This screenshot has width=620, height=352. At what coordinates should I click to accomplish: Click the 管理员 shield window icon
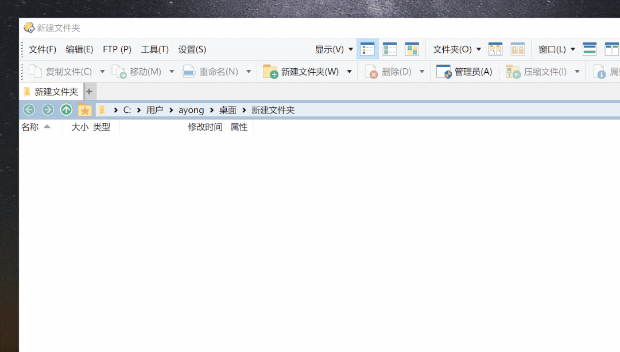click(x=443, y=72)
